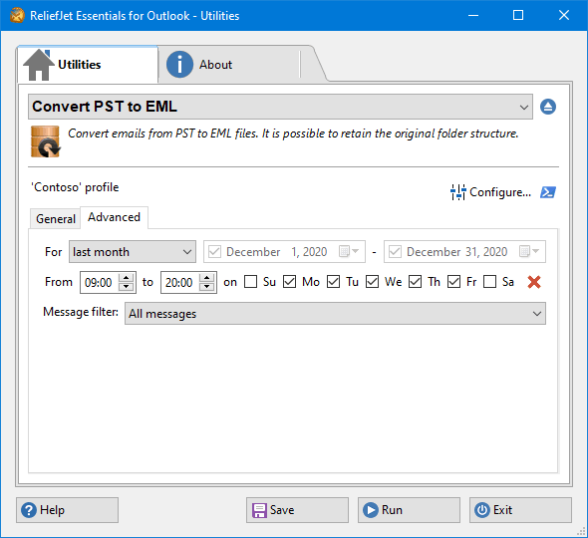This screenshot has height=538, width=588.
Task: Click the Configure sliders icon
Action: coord(457,192)
